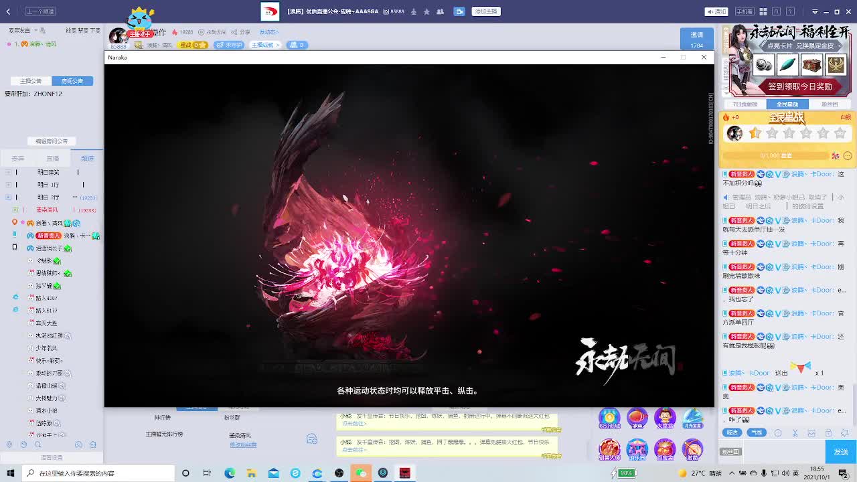
Task: Click the 添加主播 button
Action: coord(485,11)
